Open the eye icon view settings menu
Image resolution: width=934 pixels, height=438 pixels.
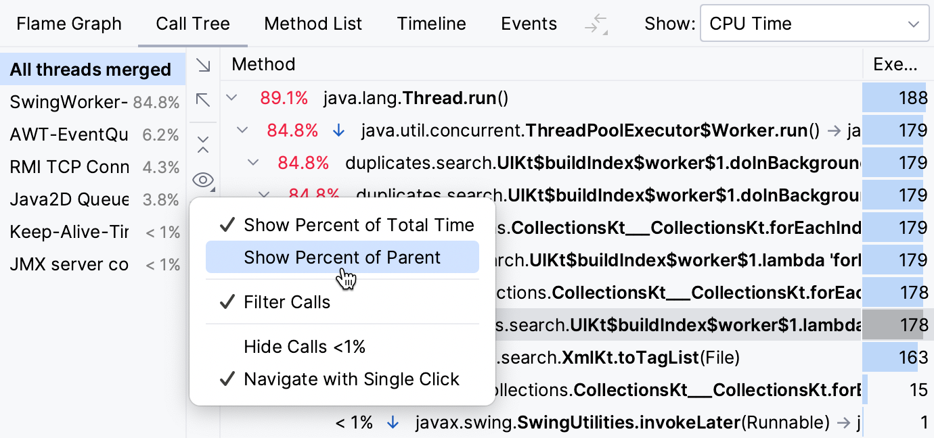tap(203, 180)
